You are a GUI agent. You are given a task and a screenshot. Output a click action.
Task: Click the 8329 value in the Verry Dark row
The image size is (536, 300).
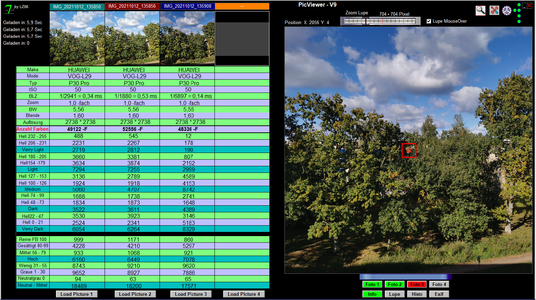[x=188, y=229]
